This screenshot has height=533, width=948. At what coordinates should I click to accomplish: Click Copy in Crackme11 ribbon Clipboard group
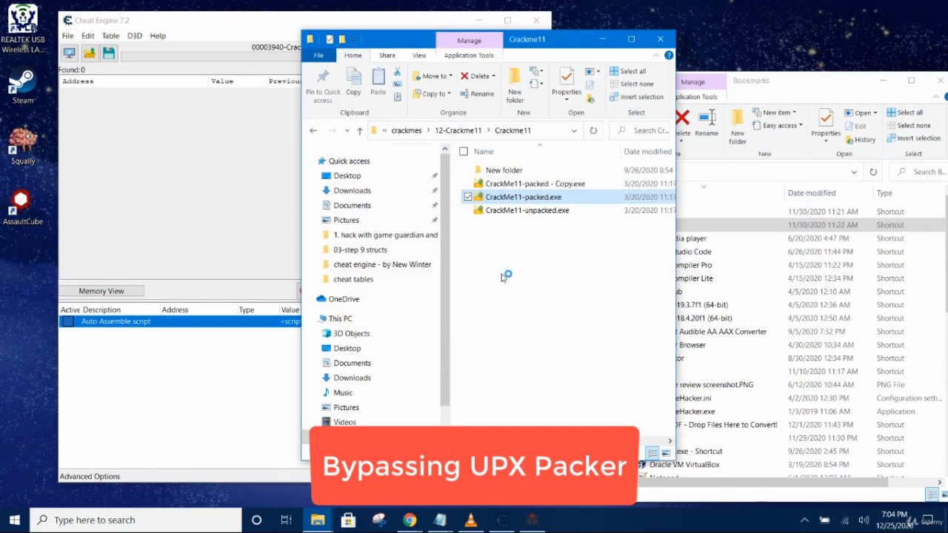point(353,81)
